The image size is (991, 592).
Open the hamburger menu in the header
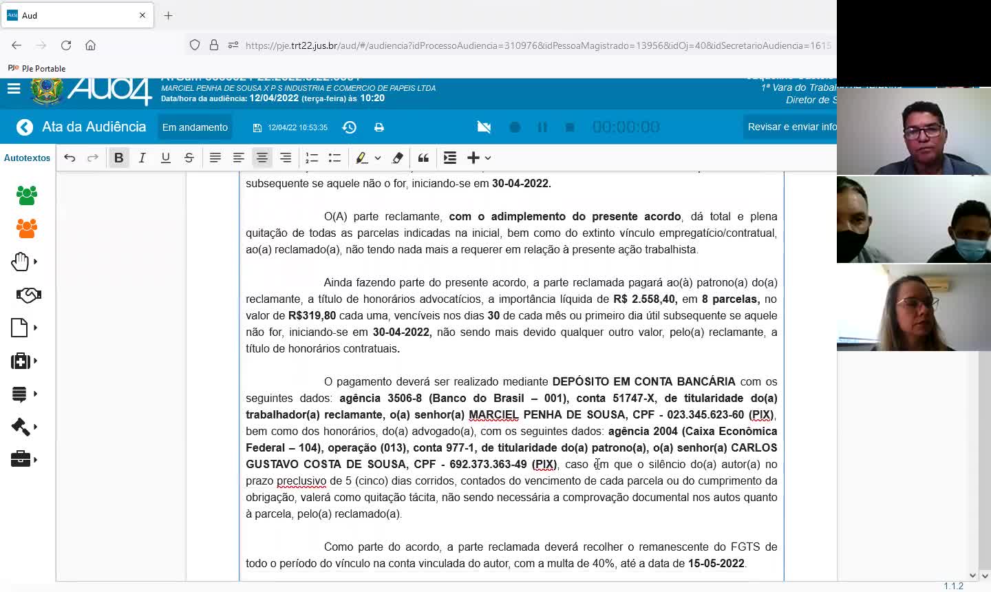[14, 89]
